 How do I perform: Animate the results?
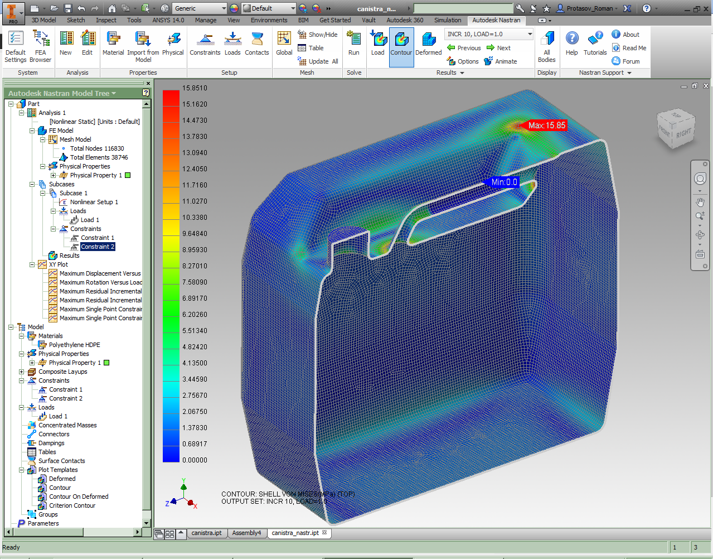(501, 61)
